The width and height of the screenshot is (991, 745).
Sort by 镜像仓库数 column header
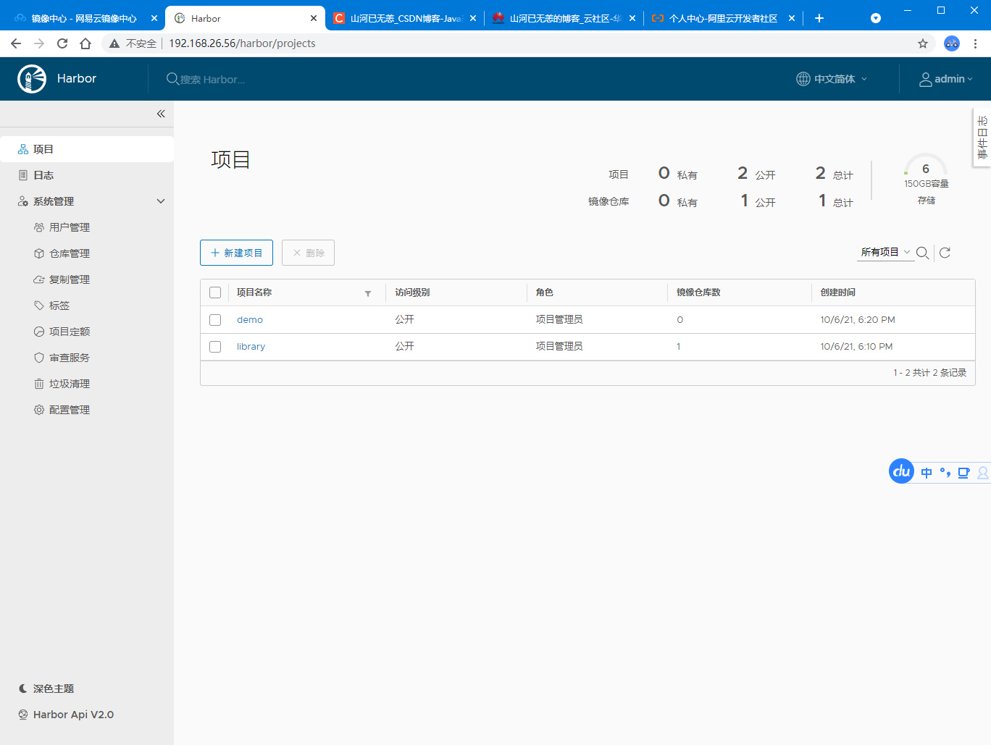[698, 292]
